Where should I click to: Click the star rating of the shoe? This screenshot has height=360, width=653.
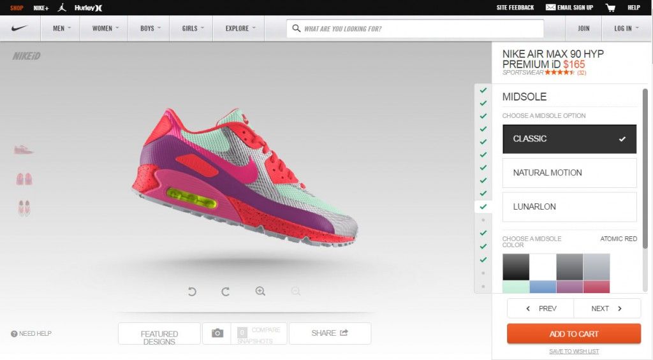559,73
